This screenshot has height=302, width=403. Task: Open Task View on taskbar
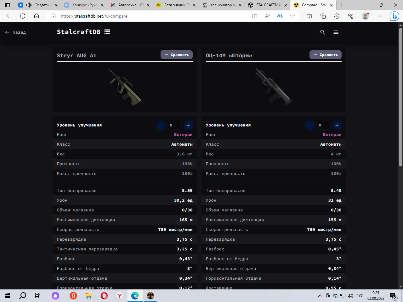click(38, 296)
